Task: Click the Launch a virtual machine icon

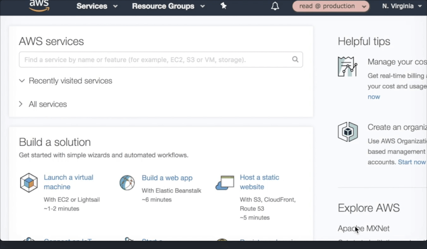Action: (x=29, y=183)
